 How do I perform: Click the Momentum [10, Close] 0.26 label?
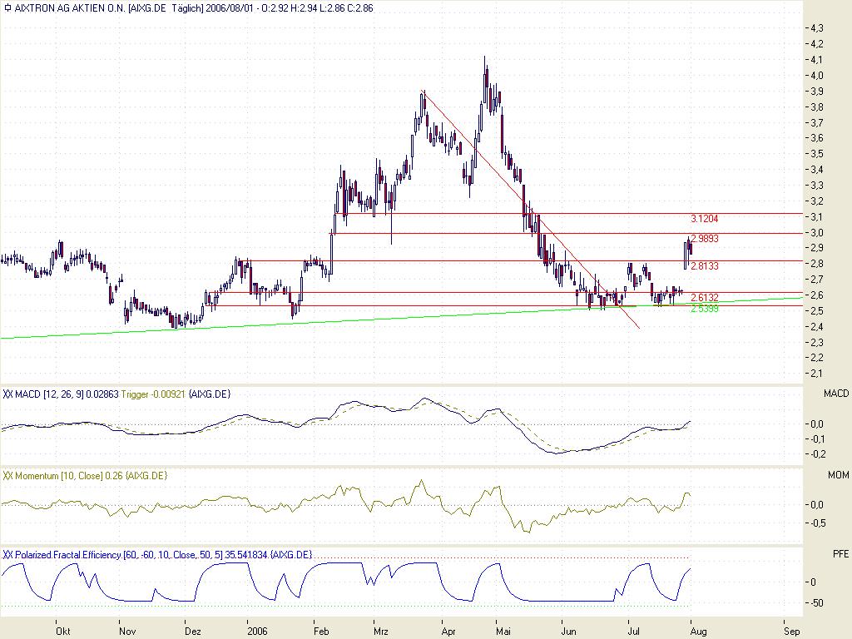(68, 475)
